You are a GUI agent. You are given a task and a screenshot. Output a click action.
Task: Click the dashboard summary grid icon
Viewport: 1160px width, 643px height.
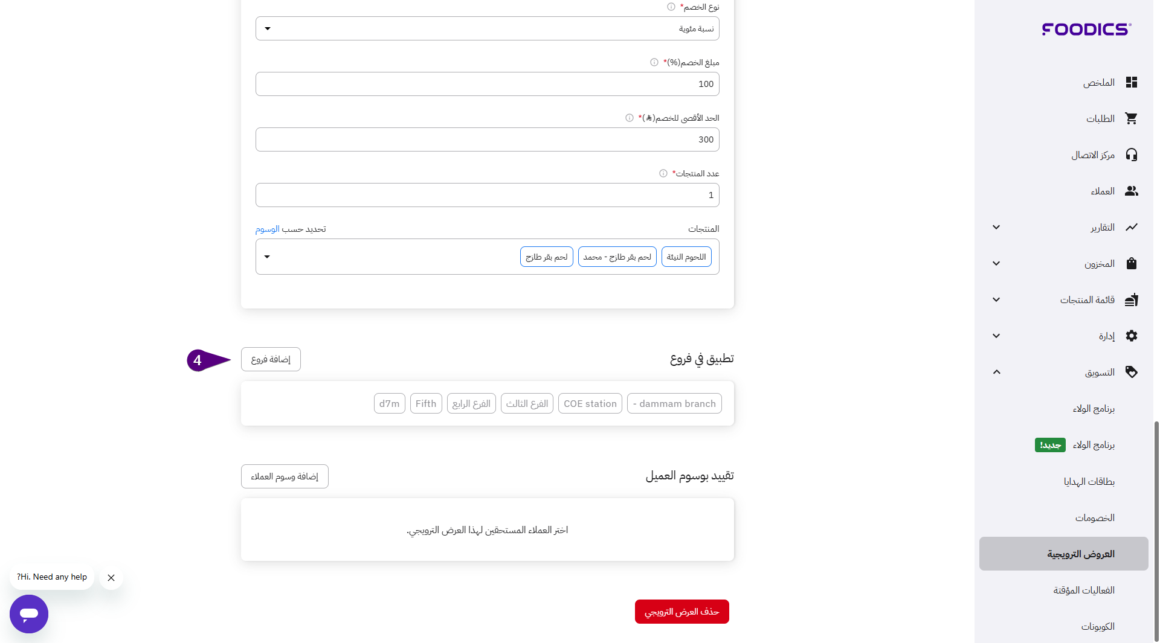pyautogui.click(x=1131, y=82)
